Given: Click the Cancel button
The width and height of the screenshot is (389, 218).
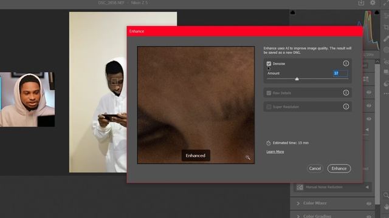Looking at the screenshot, I should (315, 168).
